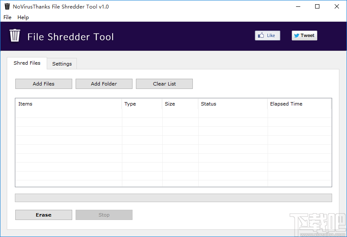Screen dimensions: 347x237
Task: Click the Add Folder button
Action: (x=104, y=84)
